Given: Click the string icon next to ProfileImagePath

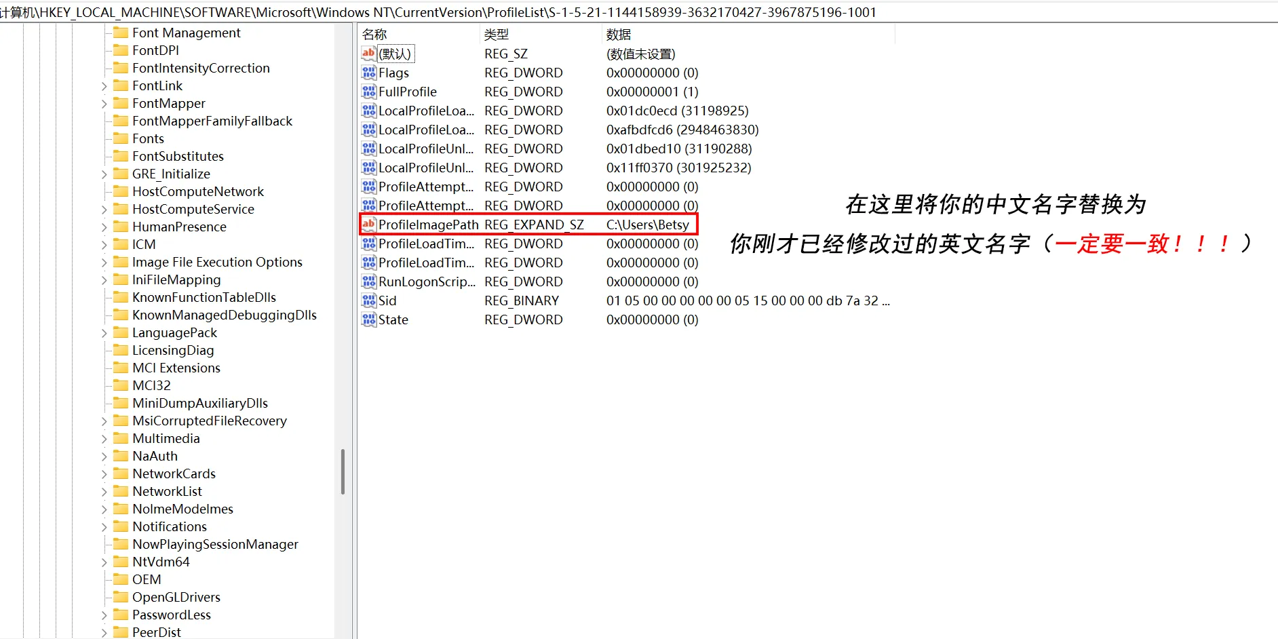Looking at the screenshot, I should [368, 224].
